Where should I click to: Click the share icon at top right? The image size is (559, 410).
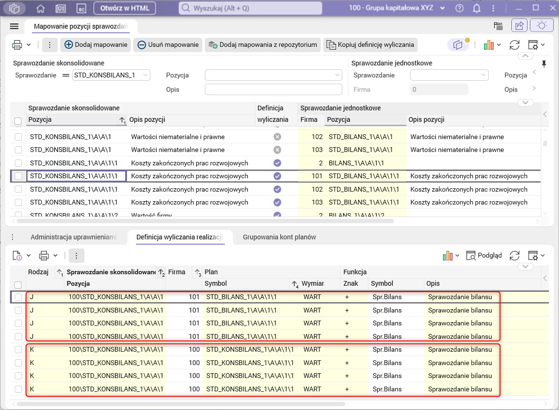point(519,26)
